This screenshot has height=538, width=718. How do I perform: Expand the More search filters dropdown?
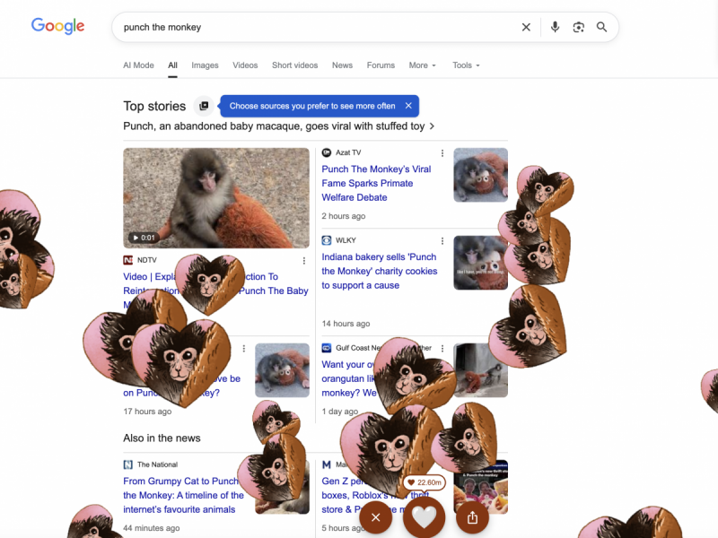coord(422,65)
